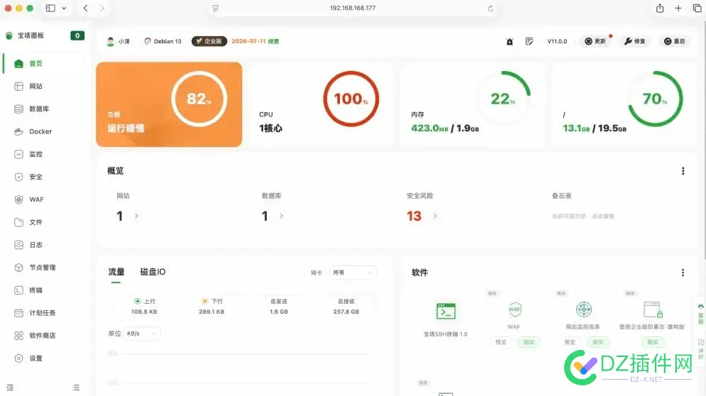706x396 pixels.
Task: Click the 22% memory usage gauge
Action: (x=503, y=99)
